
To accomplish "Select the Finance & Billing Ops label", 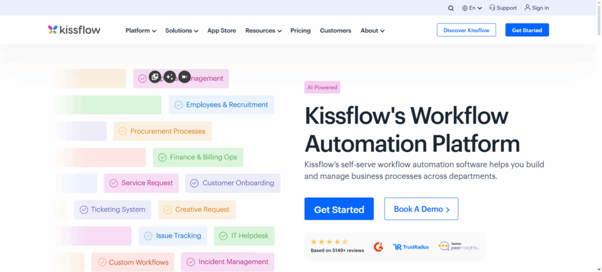I will pyautogui.click(x=203, y=157).
